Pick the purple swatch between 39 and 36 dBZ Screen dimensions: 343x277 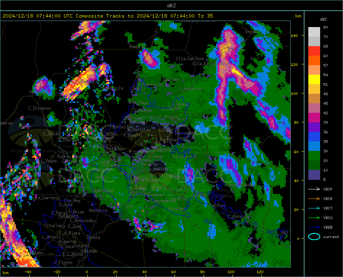pyautogui.click(x=314, y=127)
